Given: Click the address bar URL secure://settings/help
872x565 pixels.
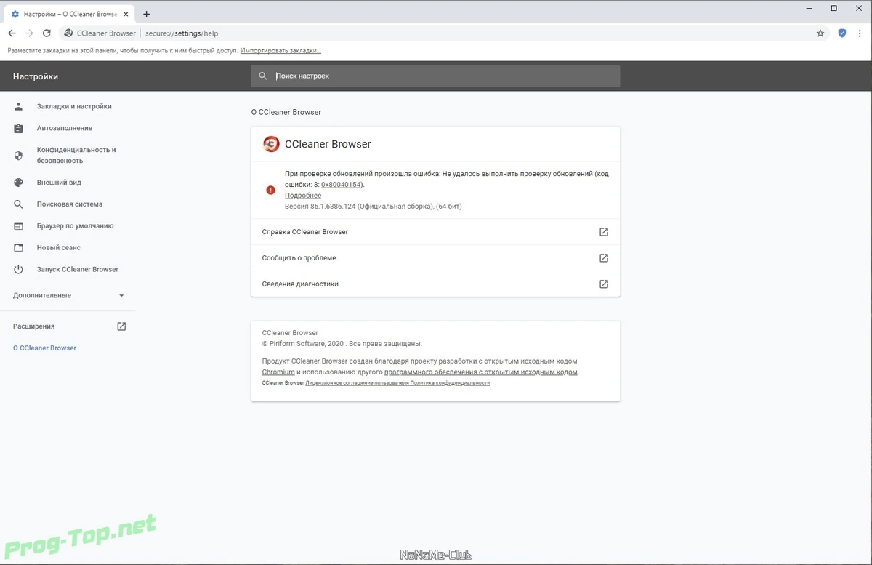Looking at the screenshot, I should coord(182,33).
